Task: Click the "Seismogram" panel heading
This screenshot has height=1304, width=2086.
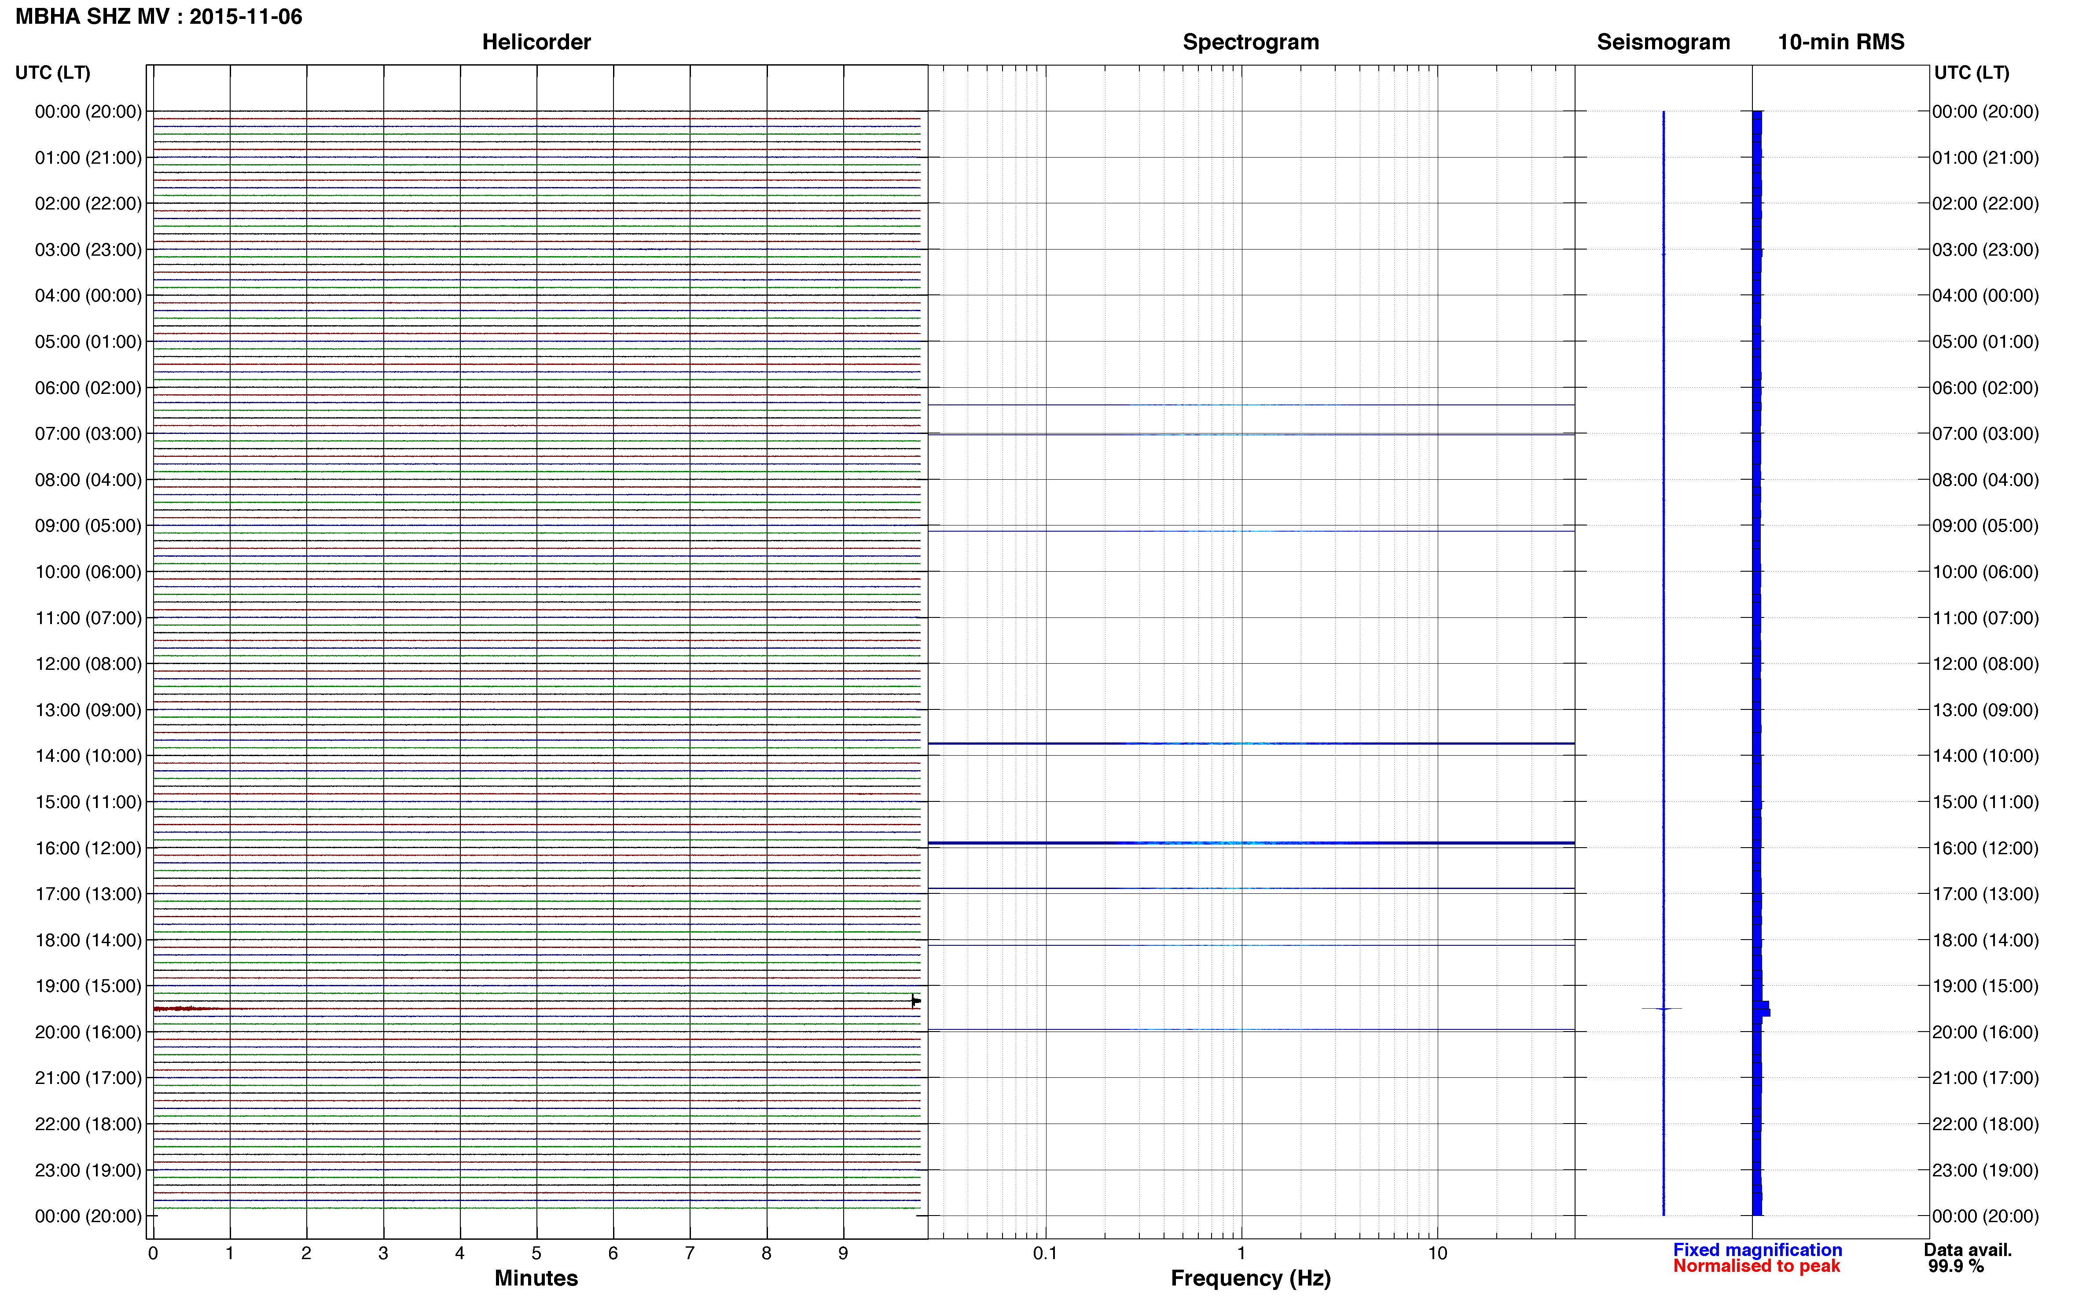Action: 1664,42
